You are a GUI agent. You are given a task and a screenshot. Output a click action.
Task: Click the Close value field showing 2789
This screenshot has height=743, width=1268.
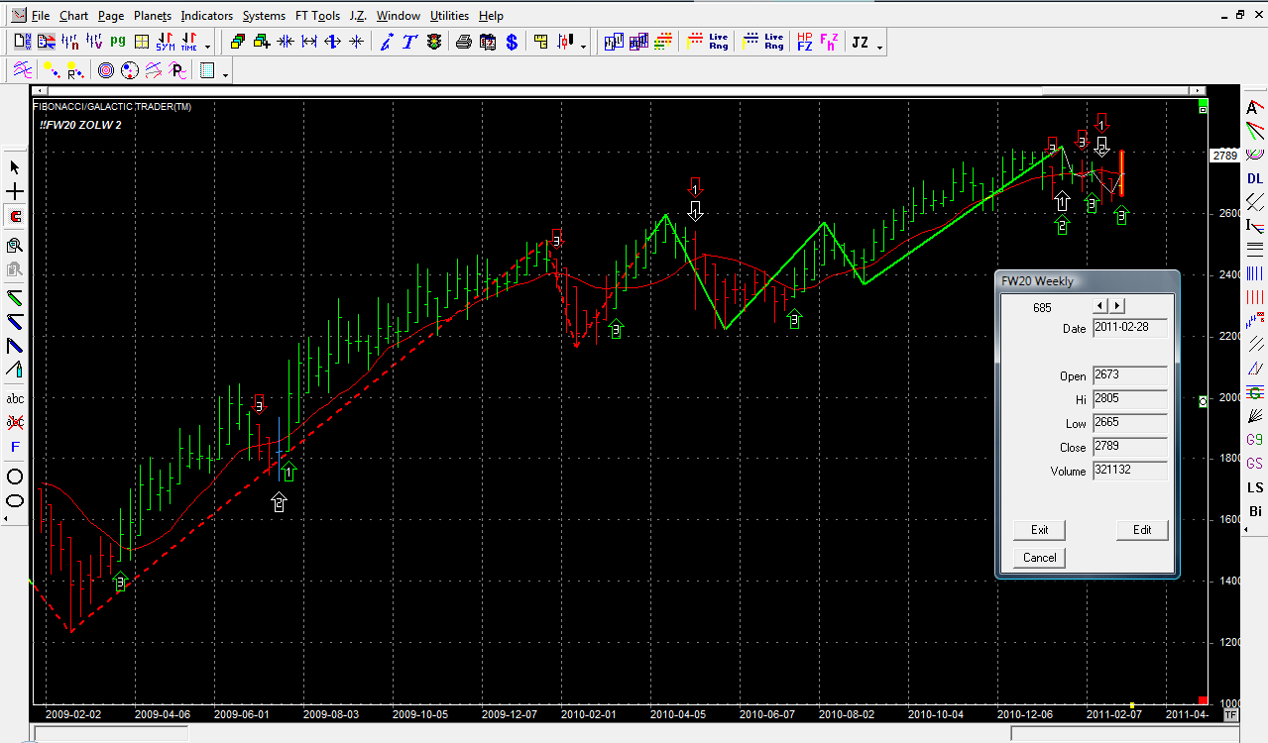[x=1129, y=447]
